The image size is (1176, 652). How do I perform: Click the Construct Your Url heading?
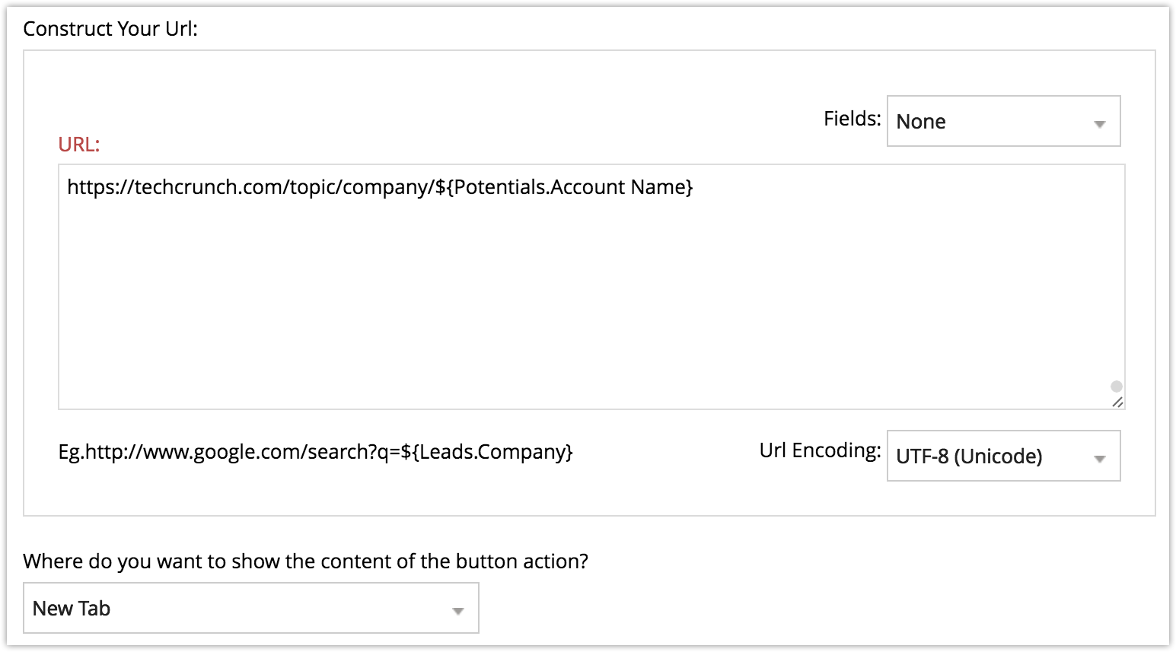point(110,29)
